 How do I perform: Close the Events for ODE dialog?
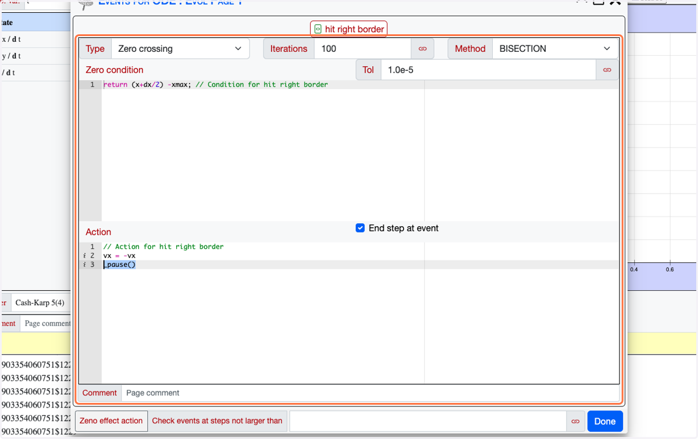(x=615, y=2)
